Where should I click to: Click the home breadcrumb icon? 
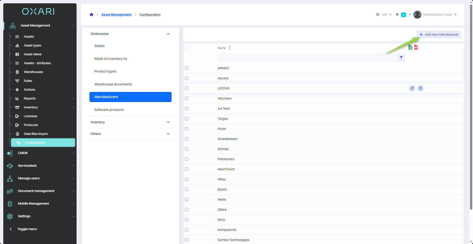click(x=91, y=15)
